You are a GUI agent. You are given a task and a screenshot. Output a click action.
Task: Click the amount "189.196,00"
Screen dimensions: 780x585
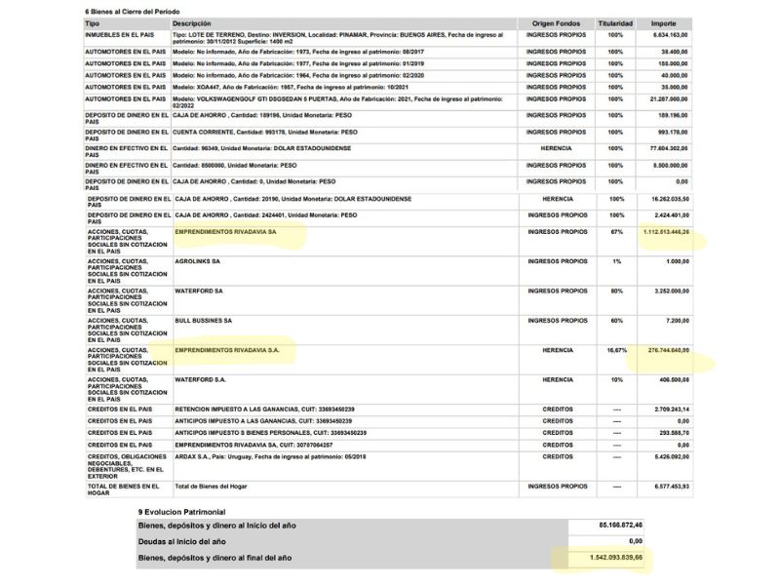[673, 115]
